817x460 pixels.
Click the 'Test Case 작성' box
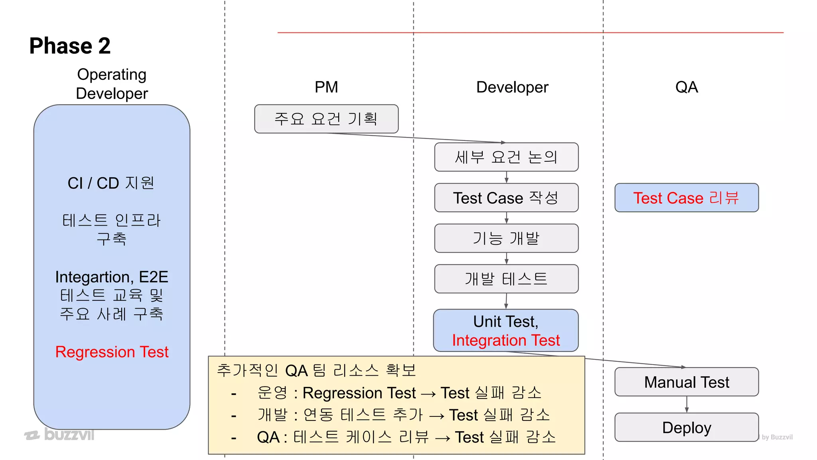coord(506,198)
